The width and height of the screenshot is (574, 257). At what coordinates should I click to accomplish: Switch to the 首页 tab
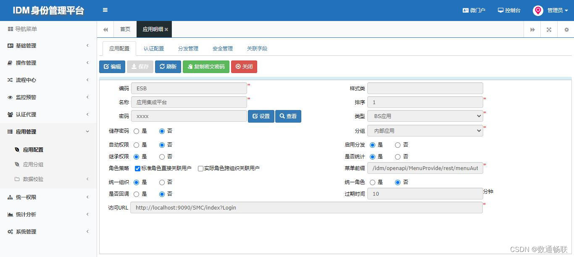click(125, 29)
